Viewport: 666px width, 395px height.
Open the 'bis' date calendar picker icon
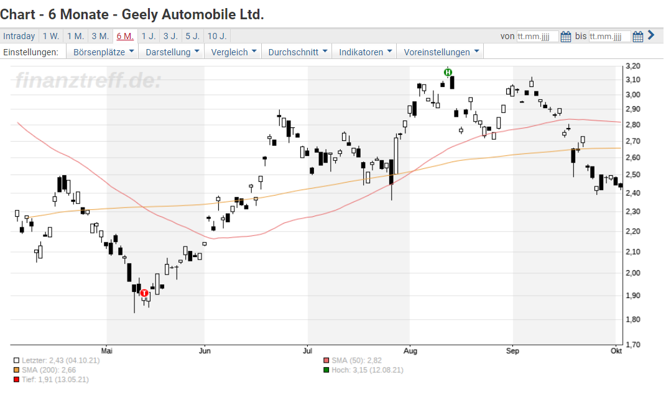pos(637,37)
